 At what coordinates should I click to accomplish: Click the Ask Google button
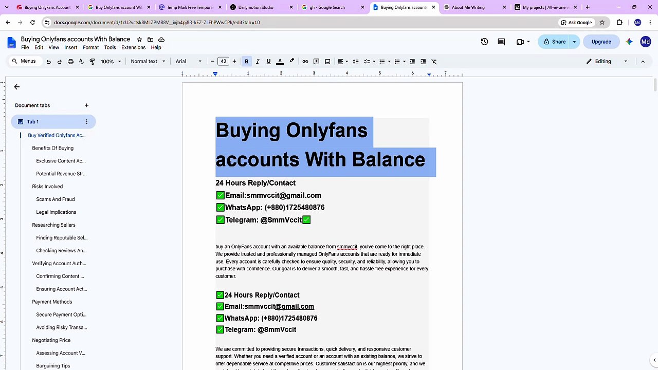tap(576, 23)
